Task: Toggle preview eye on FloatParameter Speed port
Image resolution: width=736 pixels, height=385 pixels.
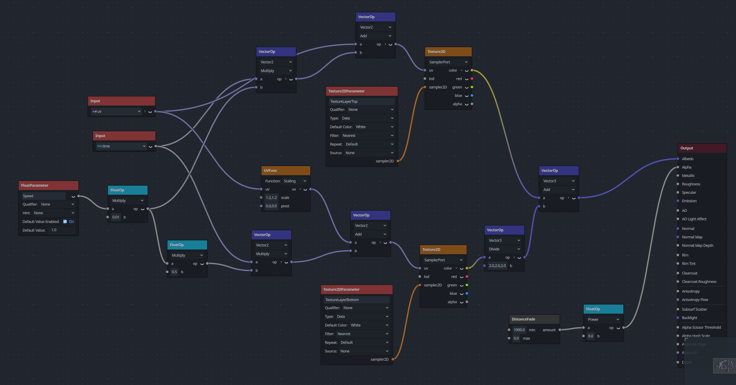Action: click(x=73, y=196)
